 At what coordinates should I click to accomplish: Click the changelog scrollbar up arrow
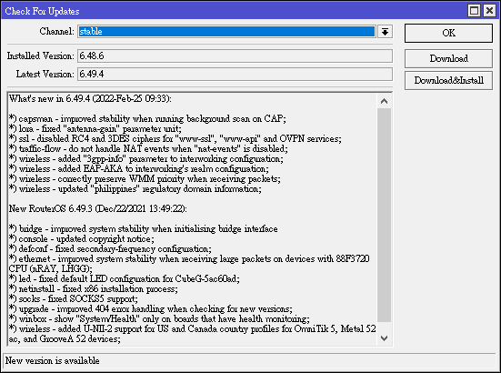(384, 101)
